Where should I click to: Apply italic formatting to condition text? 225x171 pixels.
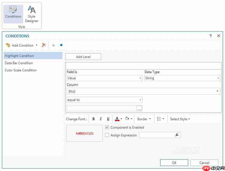[101, 119]
